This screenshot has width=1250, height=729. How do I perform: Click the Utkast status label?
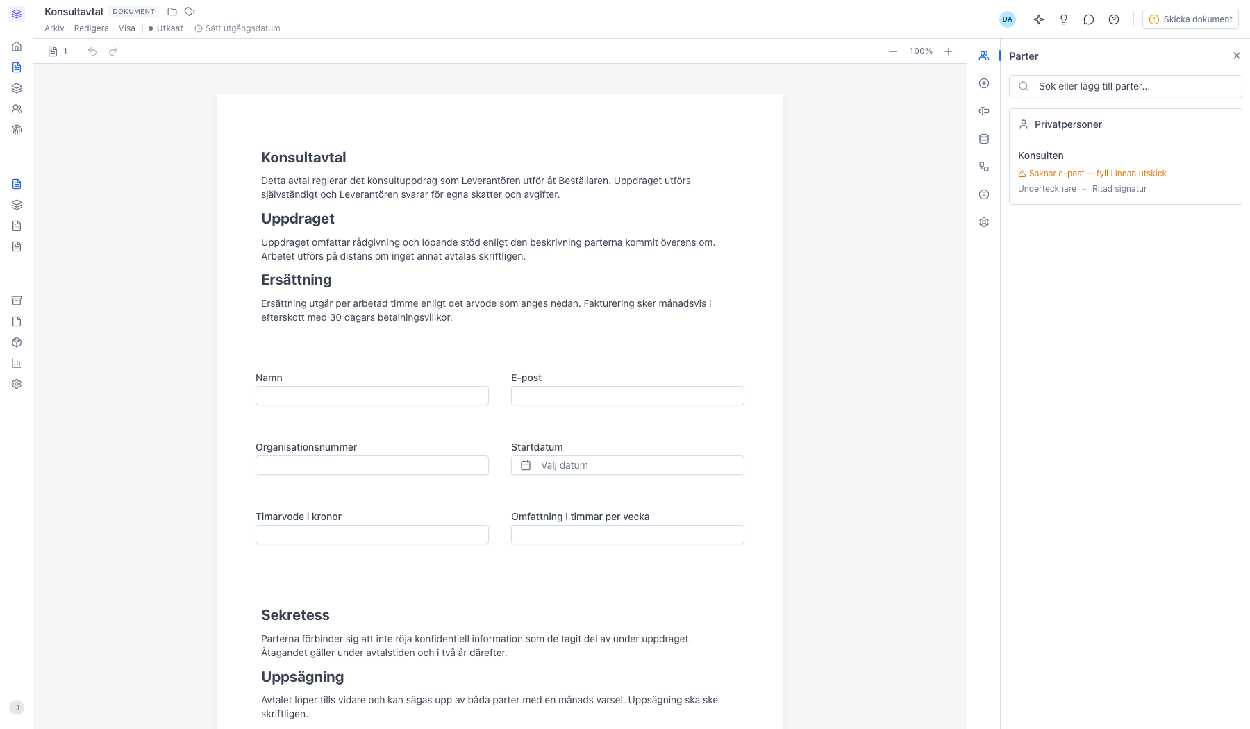pyautogui.click(x=165, y=28)
